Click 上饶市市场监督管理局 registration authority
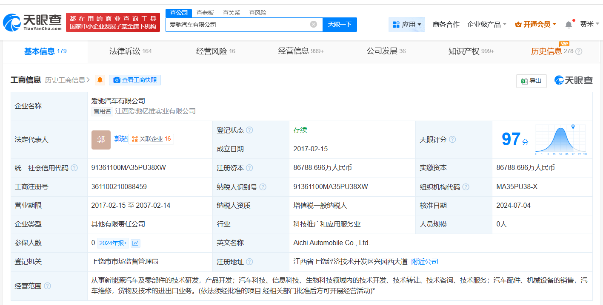 click(125, 262)
